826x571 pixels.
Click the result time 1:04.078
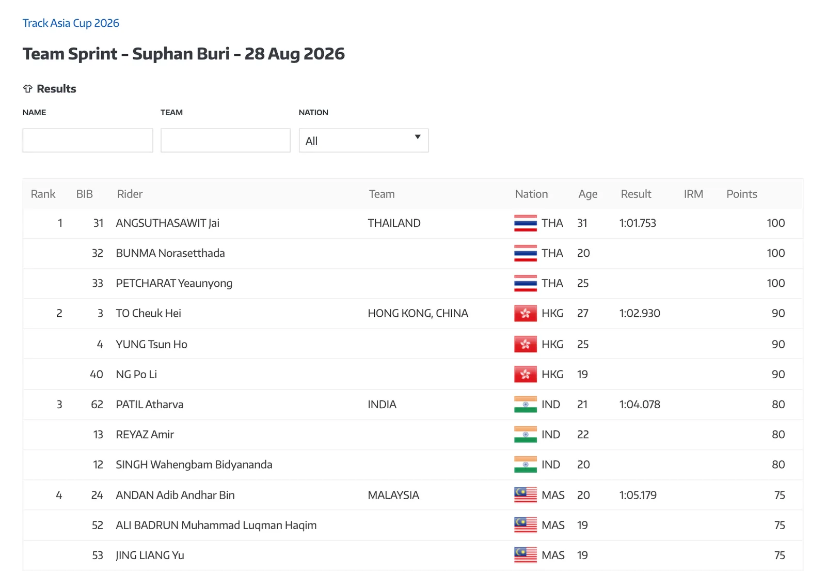[x=640, y=405]
